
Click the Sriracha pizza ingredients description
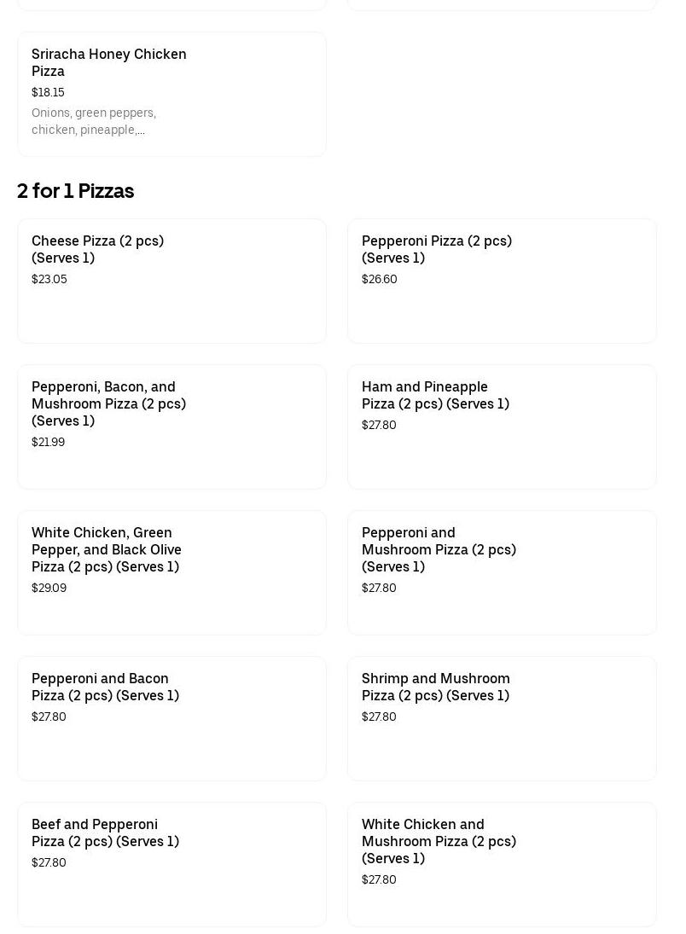tap(94, 121)
